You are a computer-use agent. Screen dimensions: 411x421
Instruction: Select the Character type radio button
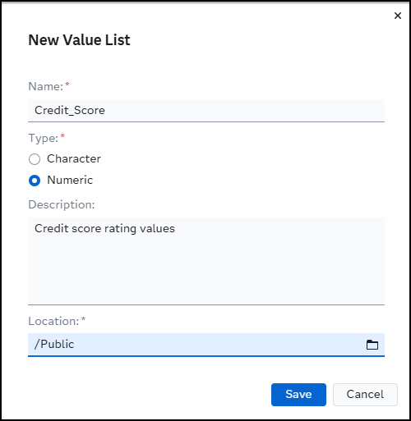[x=35, y=159]
